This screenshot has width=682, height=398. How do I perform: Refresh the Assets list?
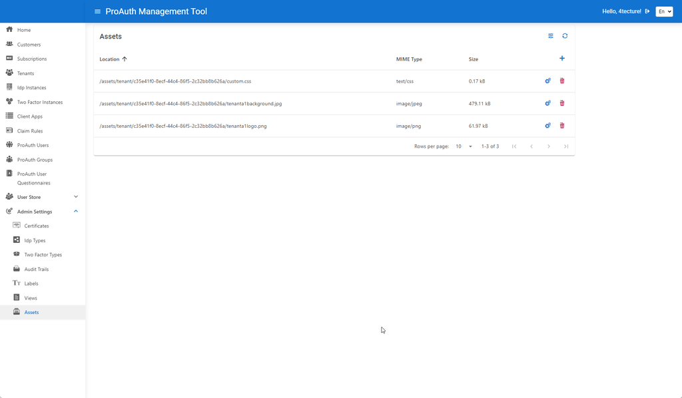click(x=565, y=36)
